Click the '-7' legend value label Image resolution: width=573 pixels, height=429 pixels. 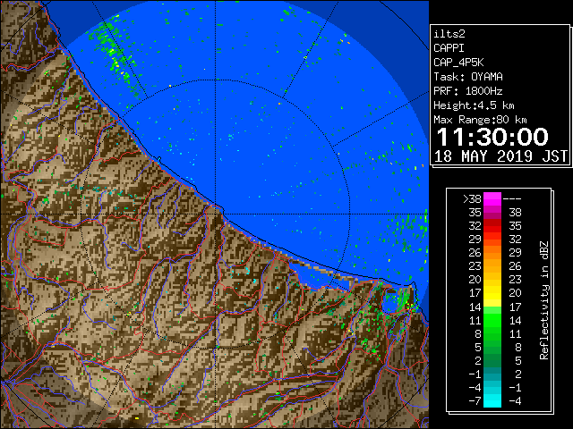[x=475, y=401]
